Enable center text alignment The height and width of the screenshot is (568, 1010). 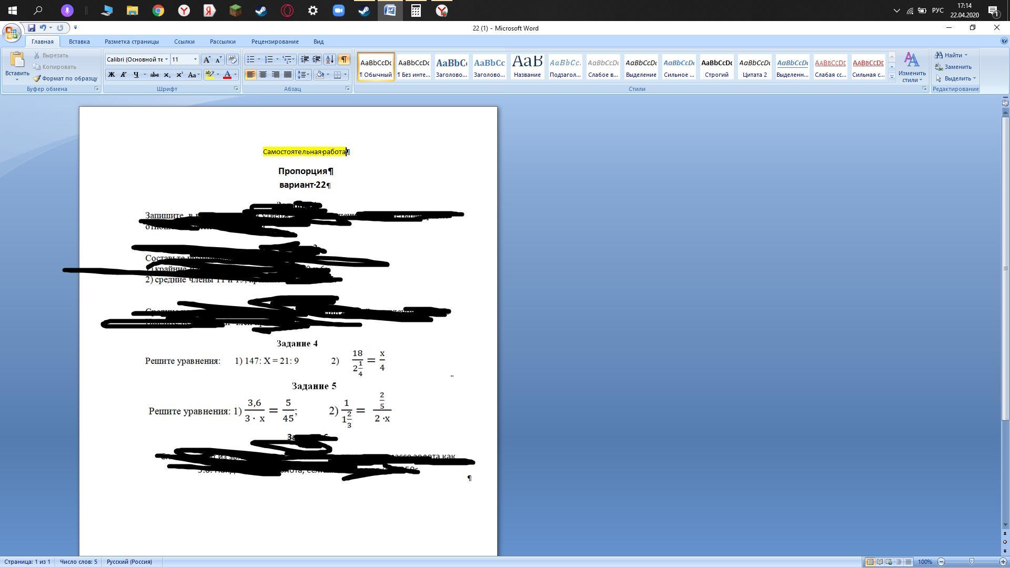pyautogui.click(x=263, y=75)
